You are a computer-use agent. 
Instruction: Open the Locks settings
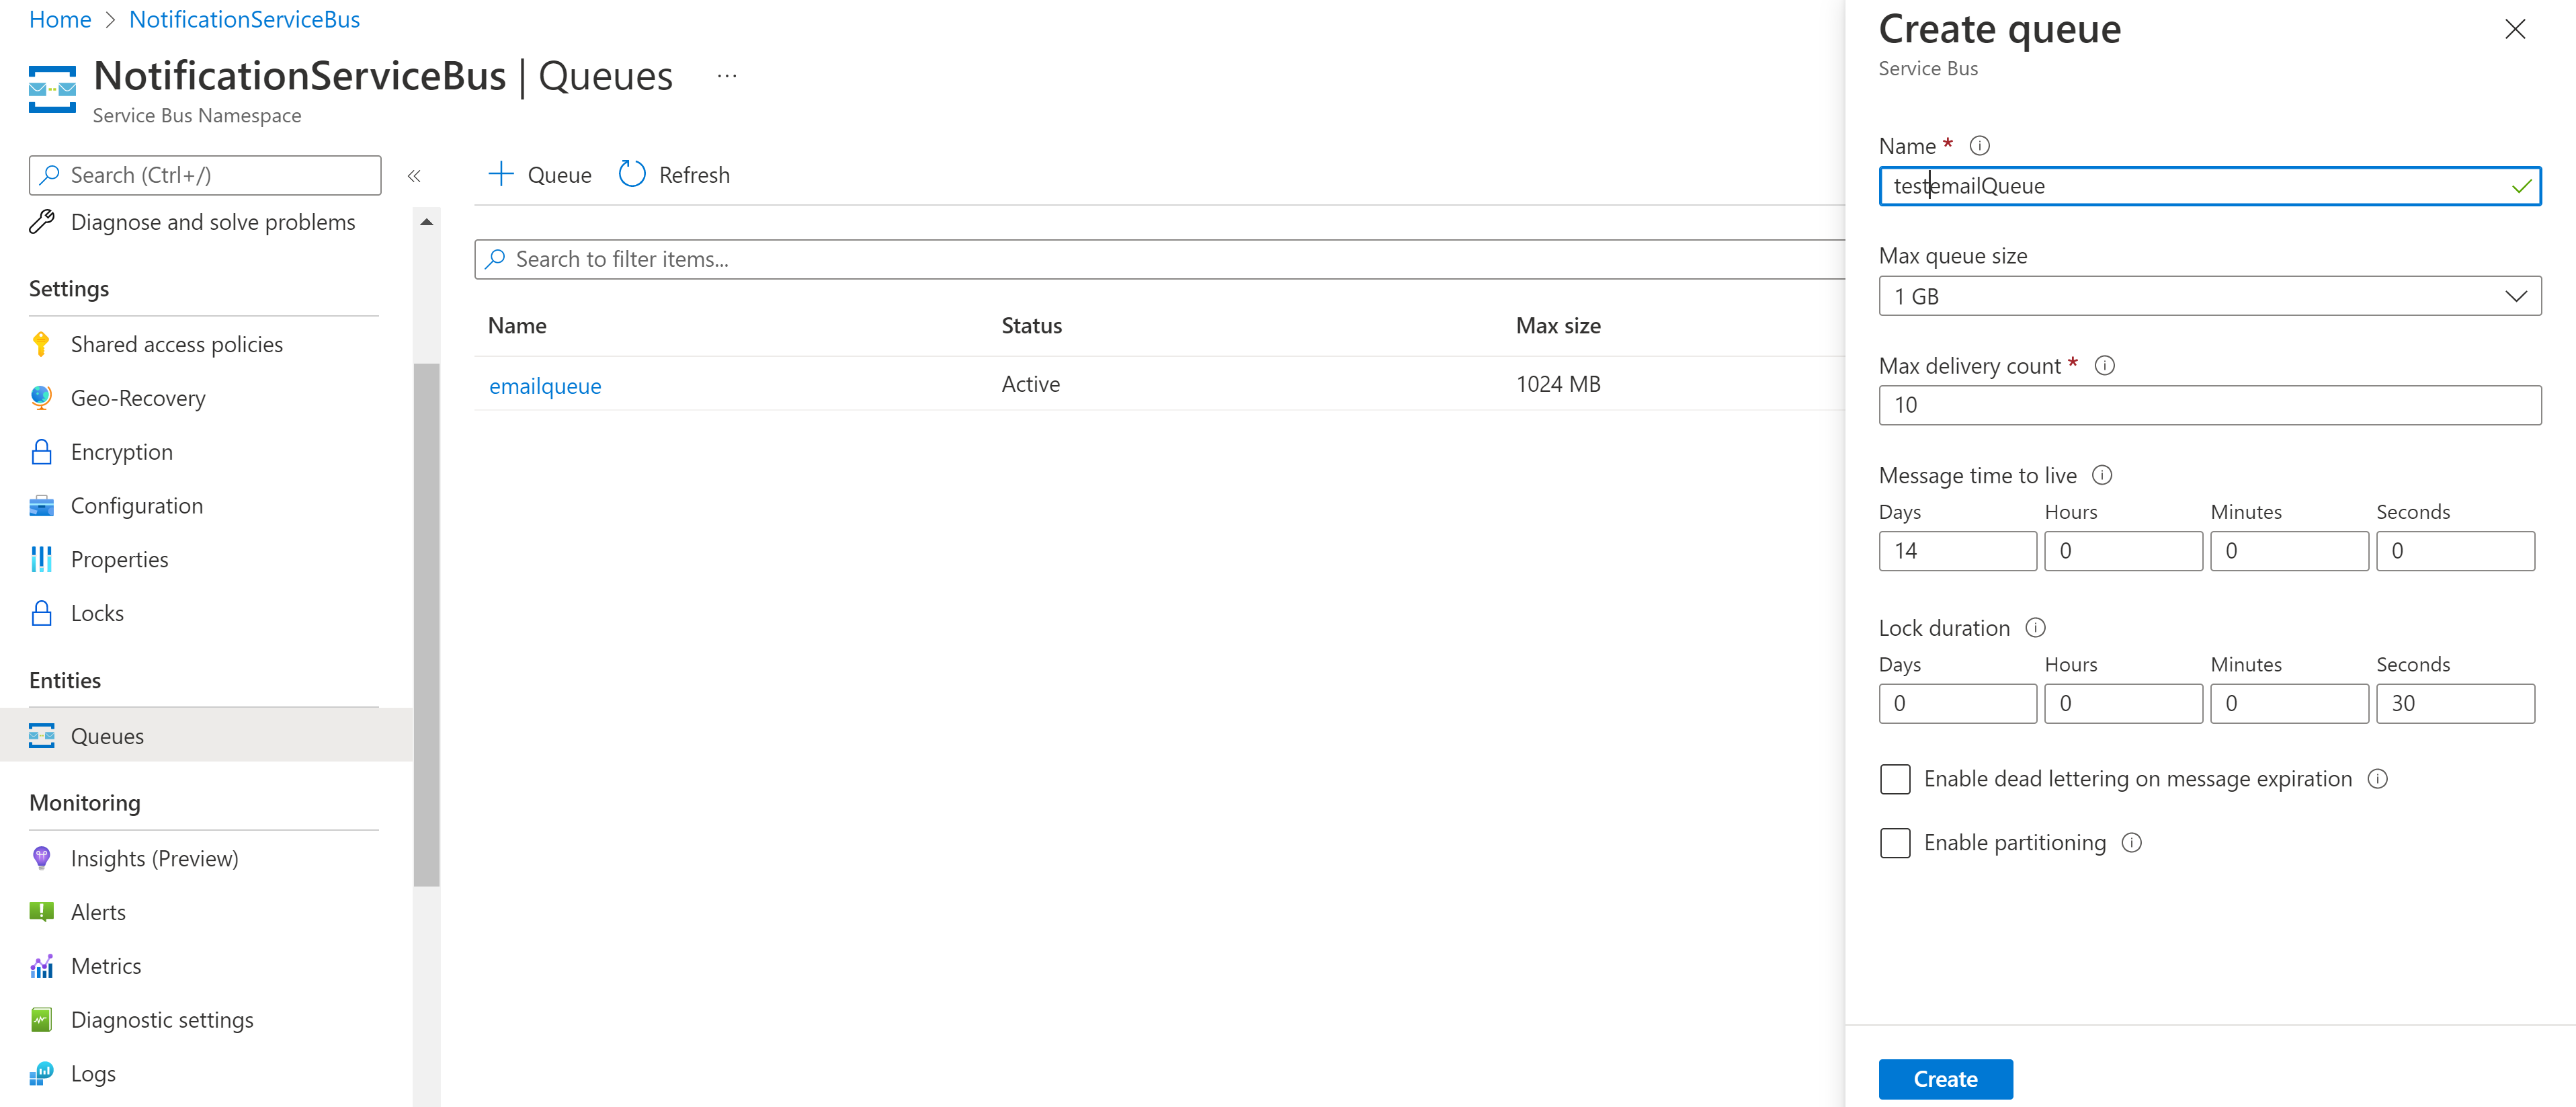(x=97, y=612)
